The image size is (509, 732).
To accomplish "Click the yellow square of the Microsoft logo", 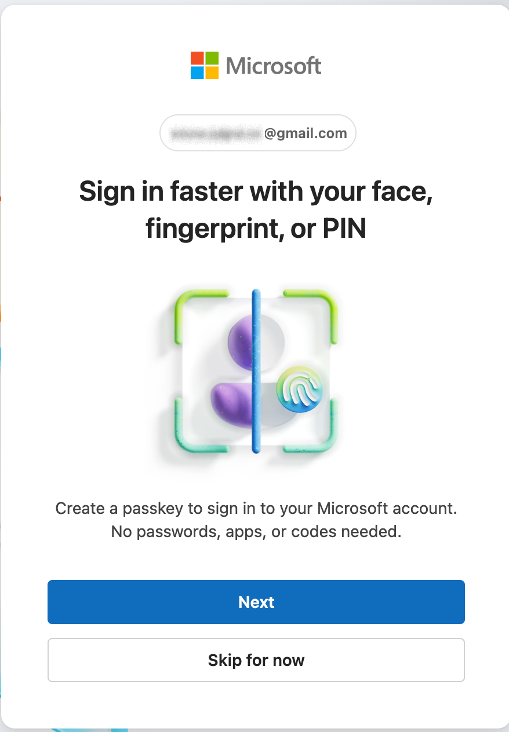I will (x=212, y=73).
